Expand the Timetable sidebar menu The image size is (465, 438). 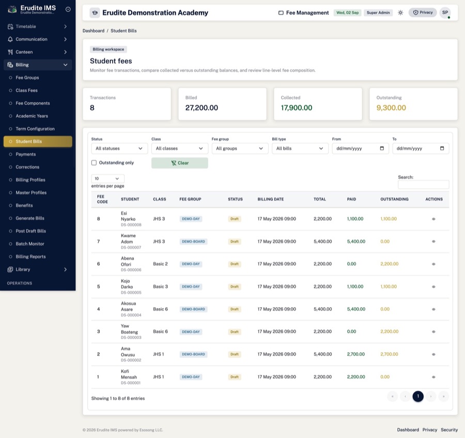point(38,26)
